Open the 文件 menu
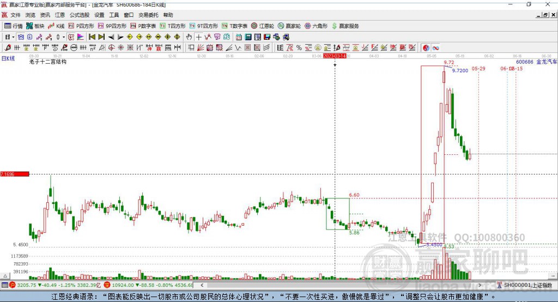 [x=15, y=15]
